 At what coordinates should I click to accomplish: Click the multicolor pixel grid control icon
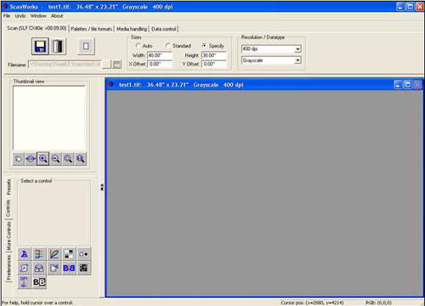click(83, 268)
